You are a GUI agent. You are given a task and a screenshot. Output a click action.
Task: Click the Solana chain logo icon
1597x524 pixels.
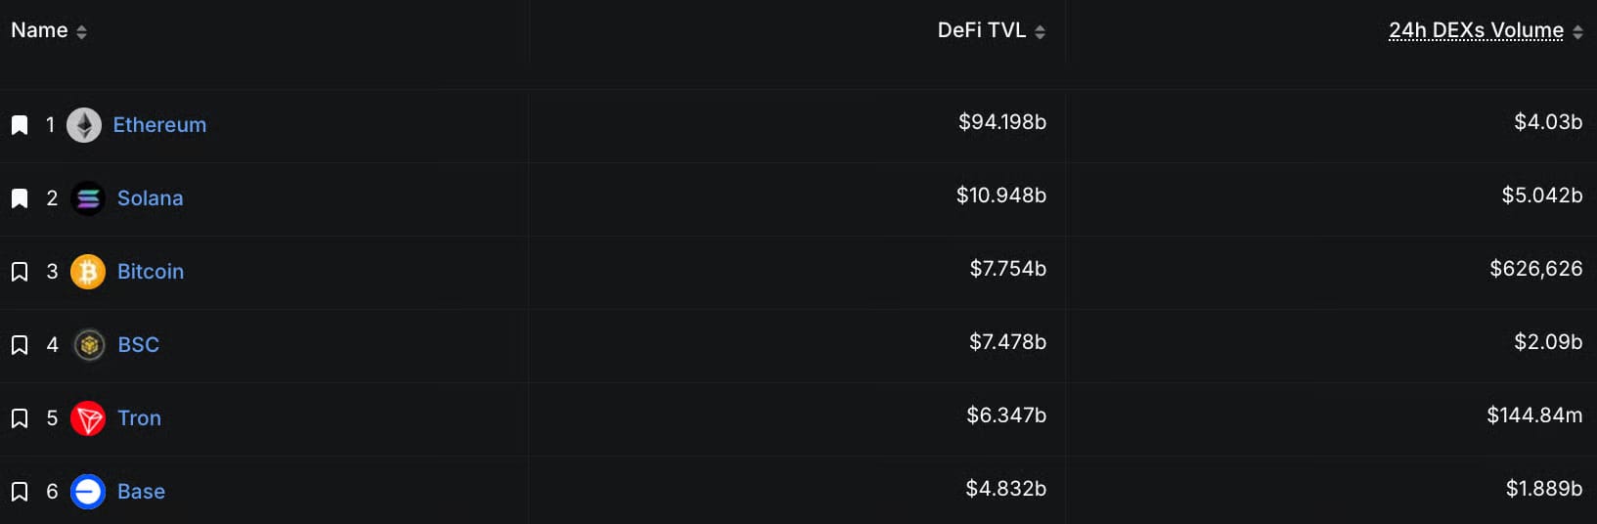tap(88, 198)
